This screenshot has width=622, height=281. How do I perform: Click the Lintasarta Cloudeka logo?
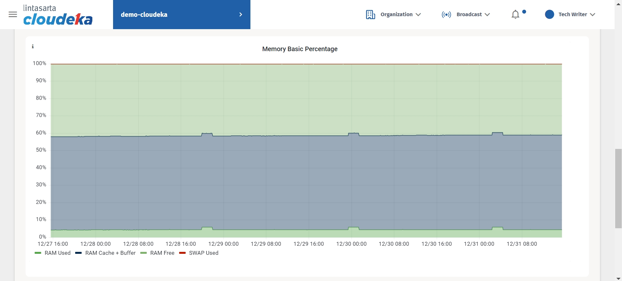[x=58, y=15]
